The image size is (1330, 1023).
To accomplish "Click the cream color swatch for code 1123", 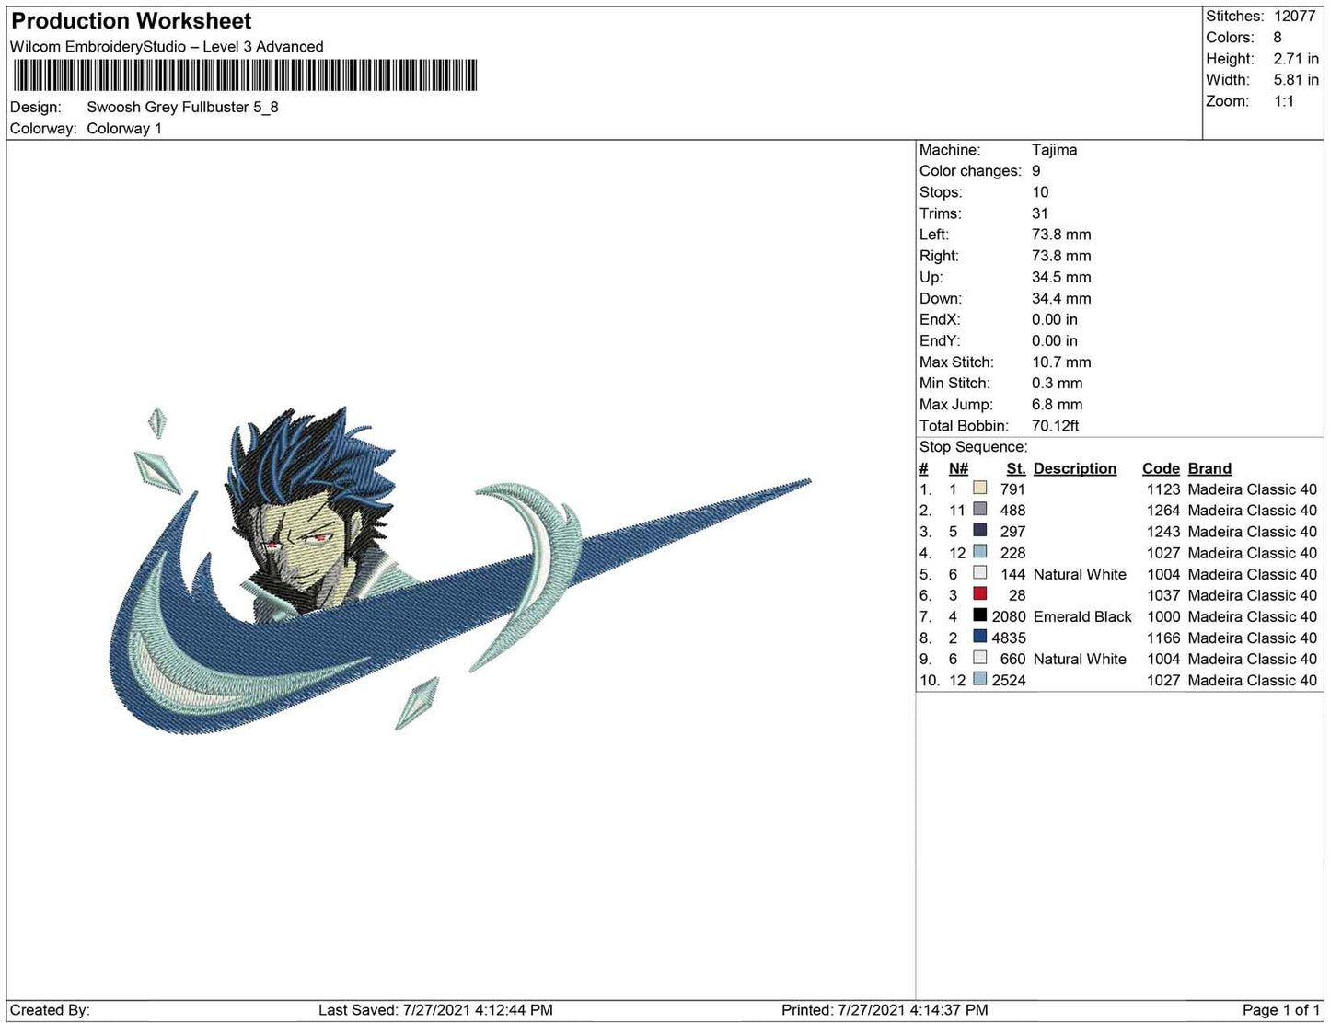I will click(x=979, y=489).
